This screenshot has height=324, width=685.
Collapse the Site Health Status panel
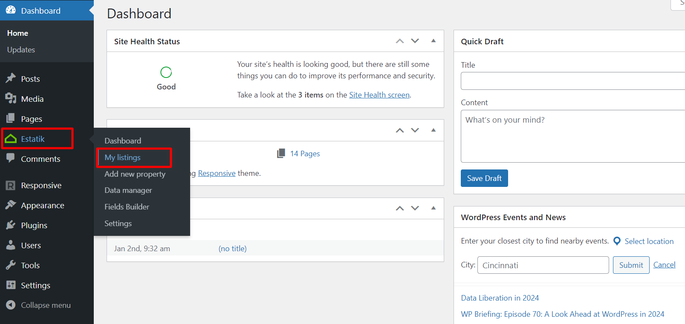tap(434, 41)
